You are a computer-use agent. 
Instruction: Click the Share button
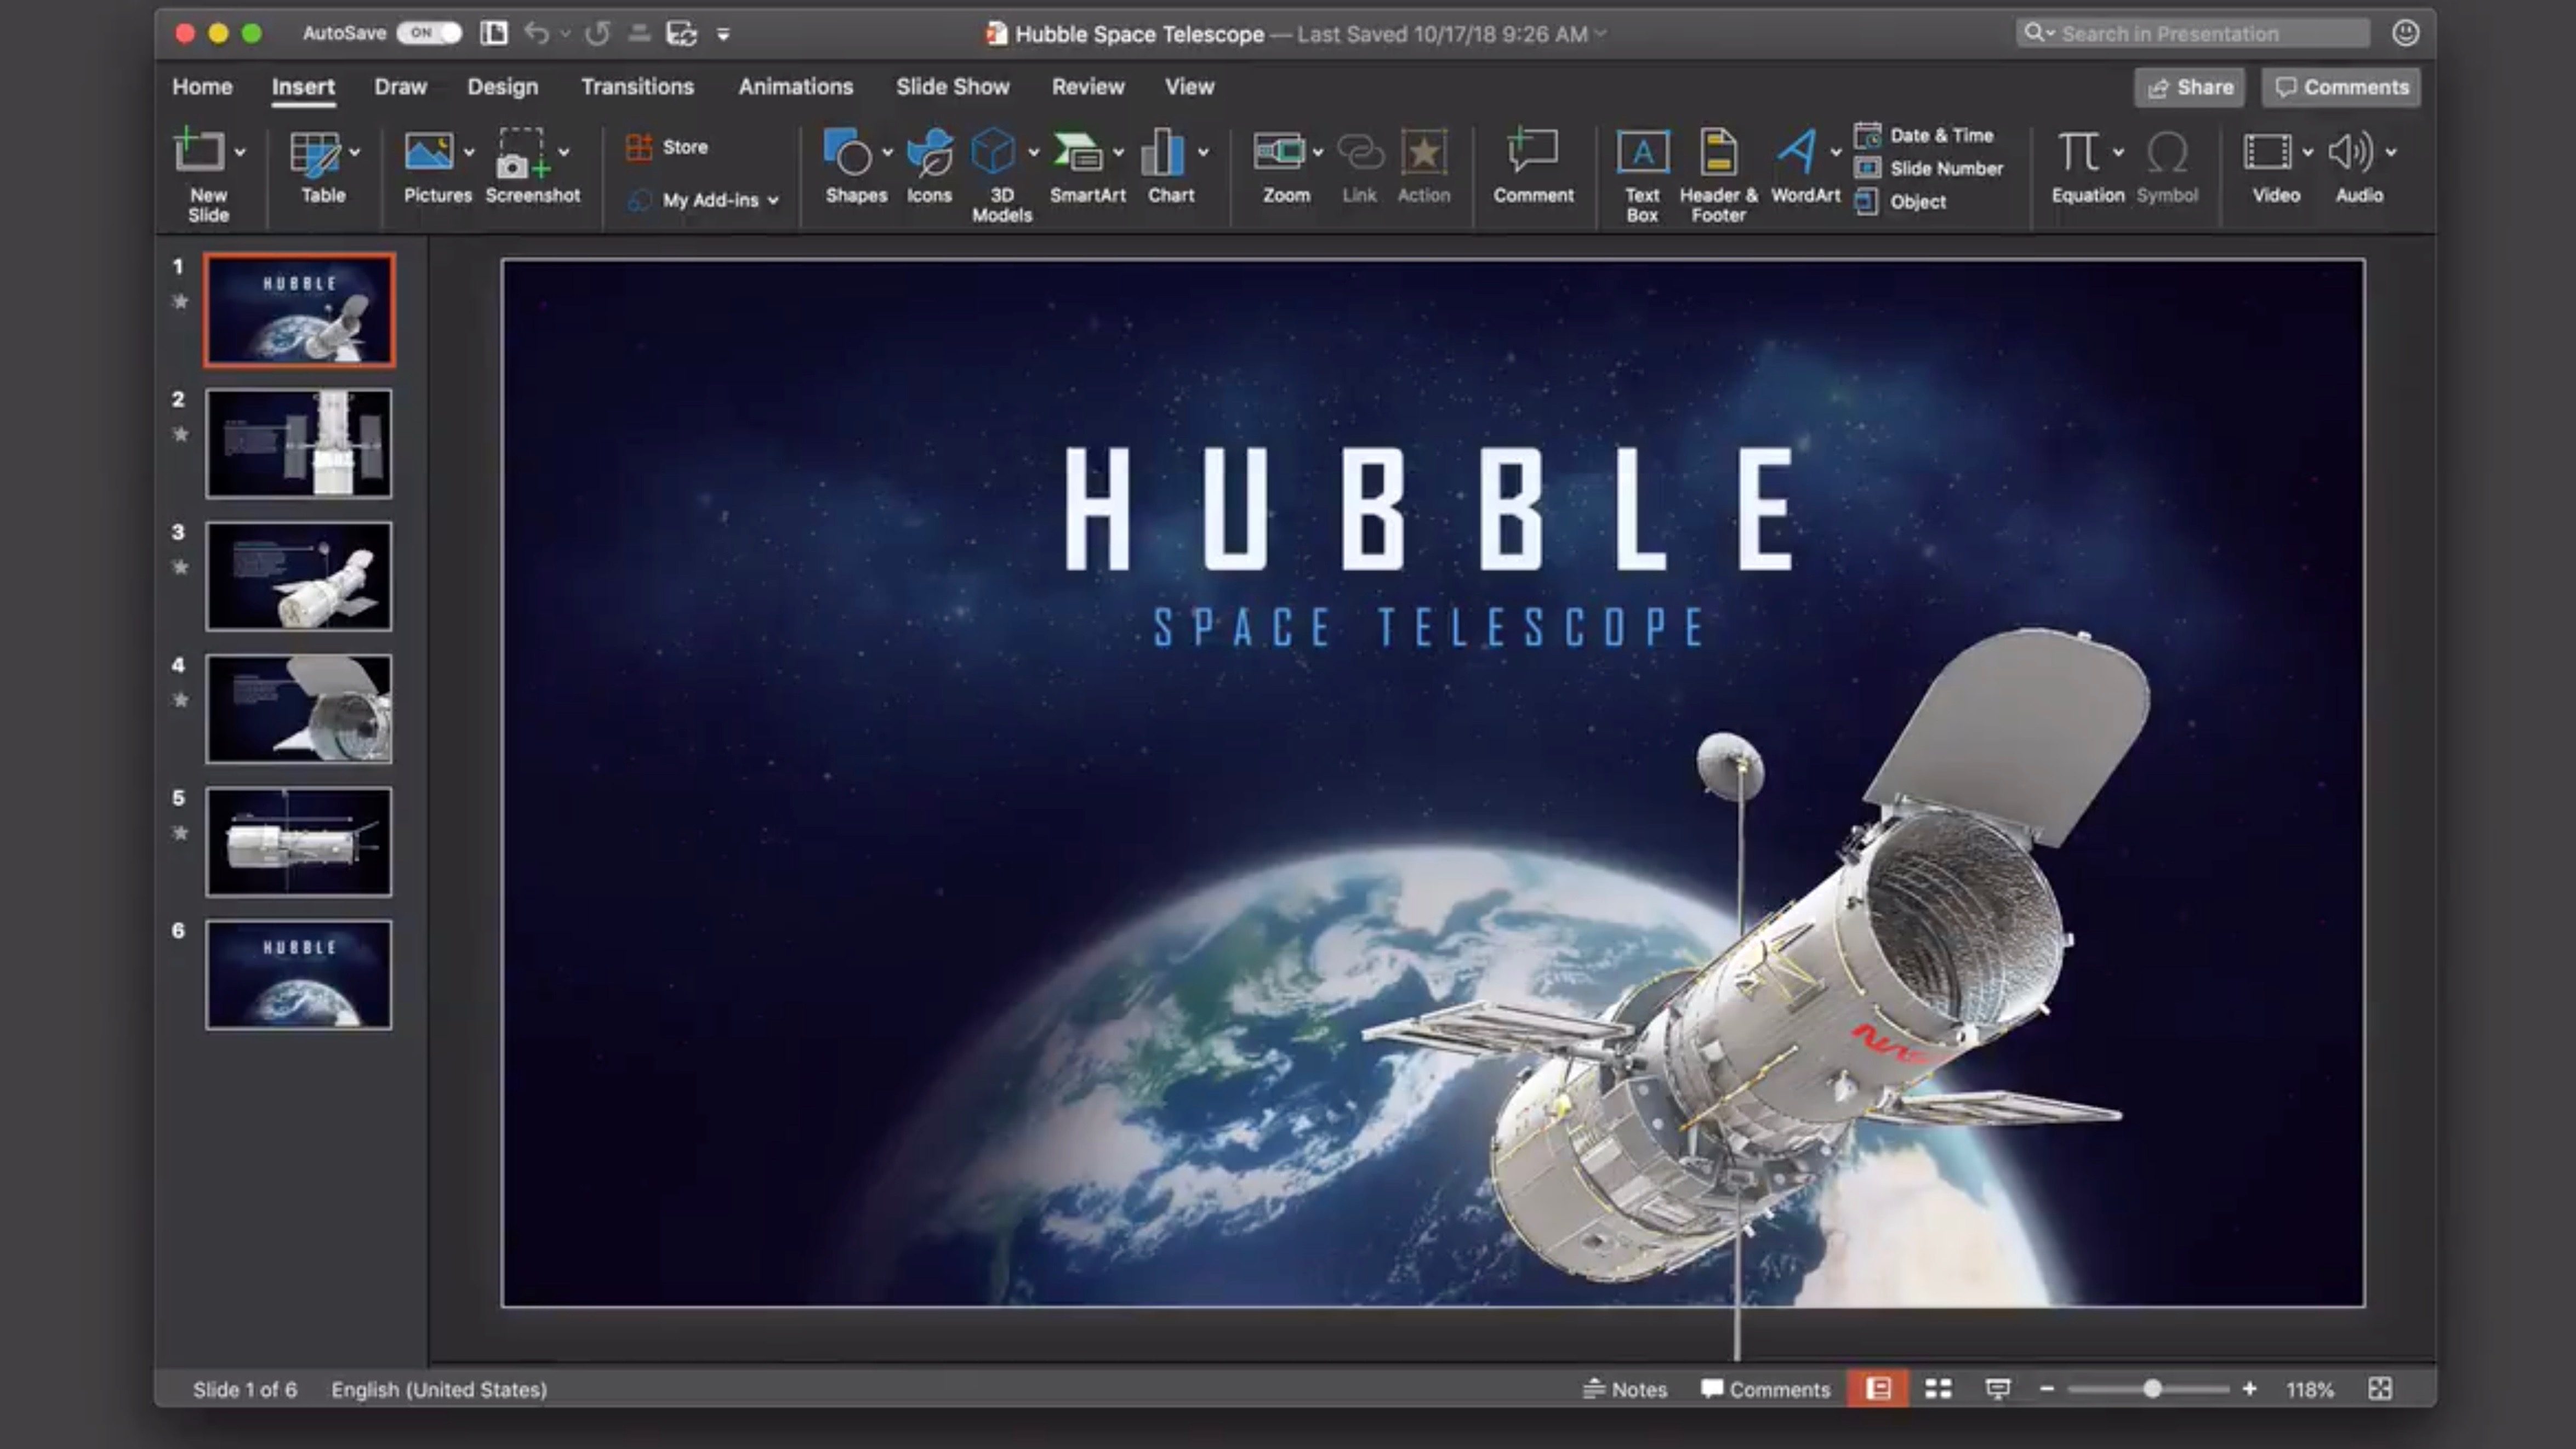2189,88
